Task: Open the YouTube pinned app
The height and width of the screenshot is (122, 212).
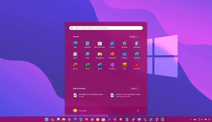Action: 137,66
